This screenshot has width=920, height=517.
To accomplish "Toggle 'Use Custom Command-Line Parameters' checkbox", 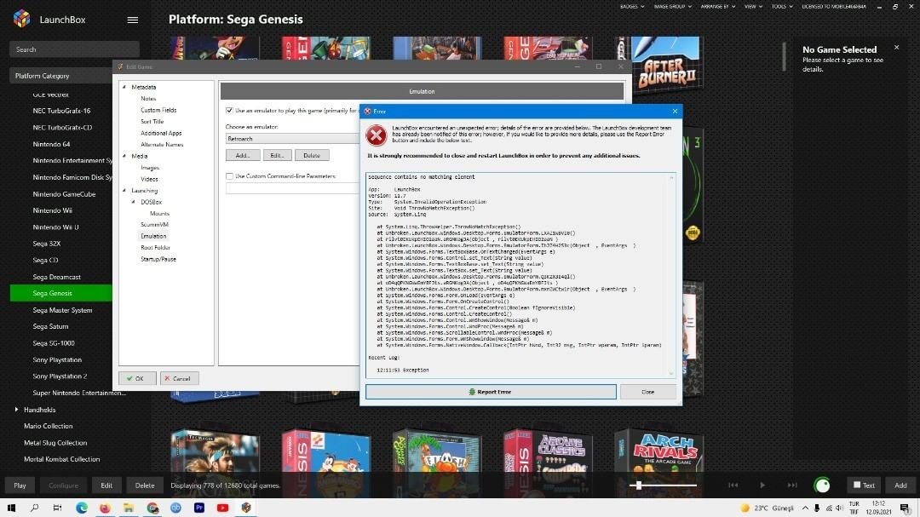I will point(229,176).
